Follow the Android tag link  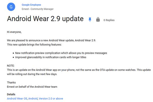point(33,98)
